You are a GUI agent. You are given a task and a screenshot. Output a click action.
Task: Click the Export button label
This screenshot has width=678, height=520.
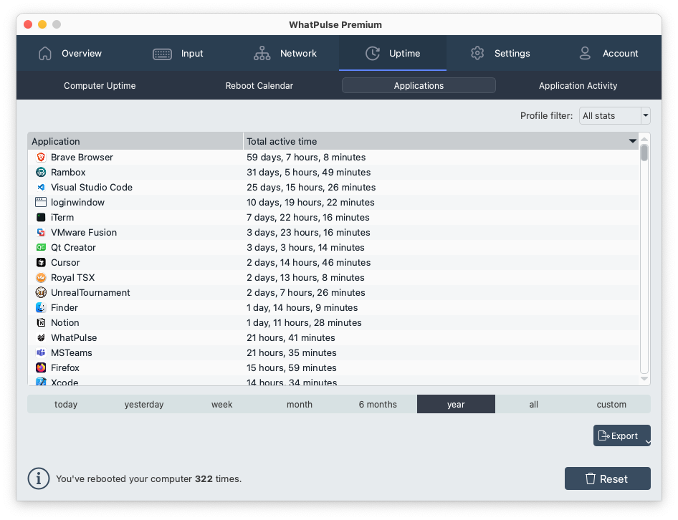click(624, 435)
